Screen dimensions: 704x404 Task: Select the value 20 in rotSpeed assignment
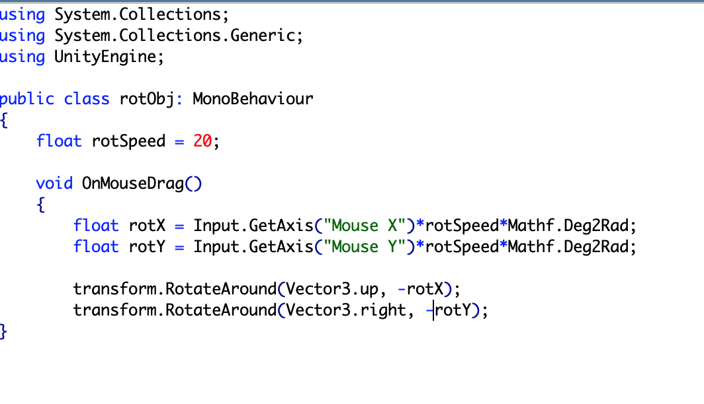coord(201,141)
